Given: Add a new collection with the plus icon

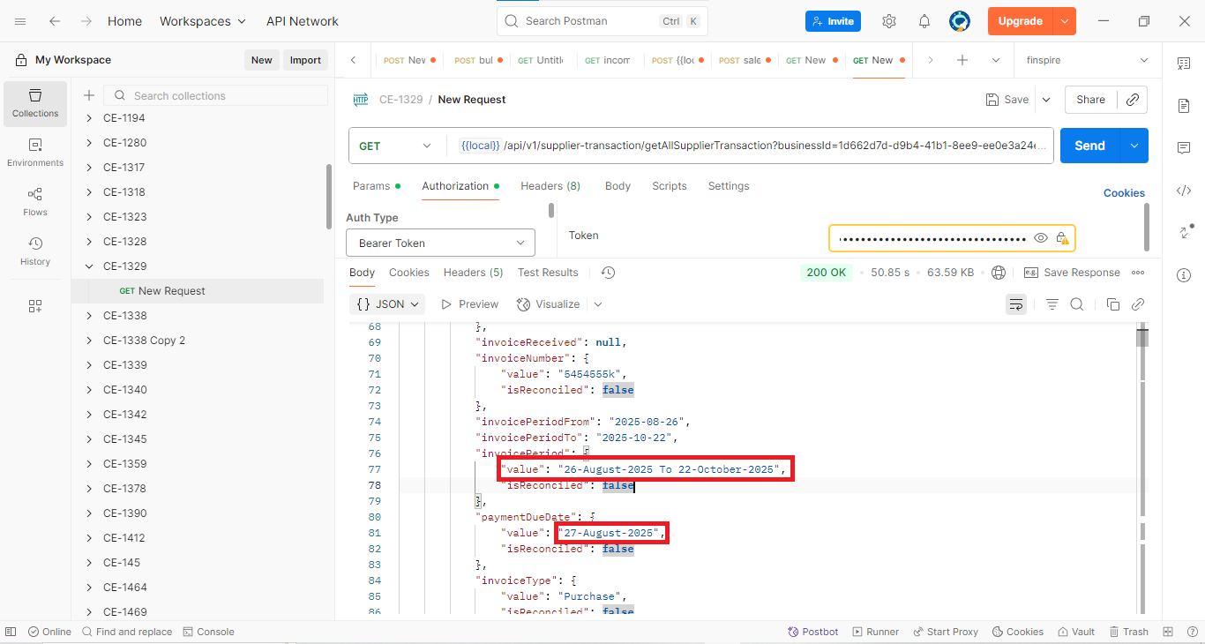Looking at the screenshot, I should [88, 95].
